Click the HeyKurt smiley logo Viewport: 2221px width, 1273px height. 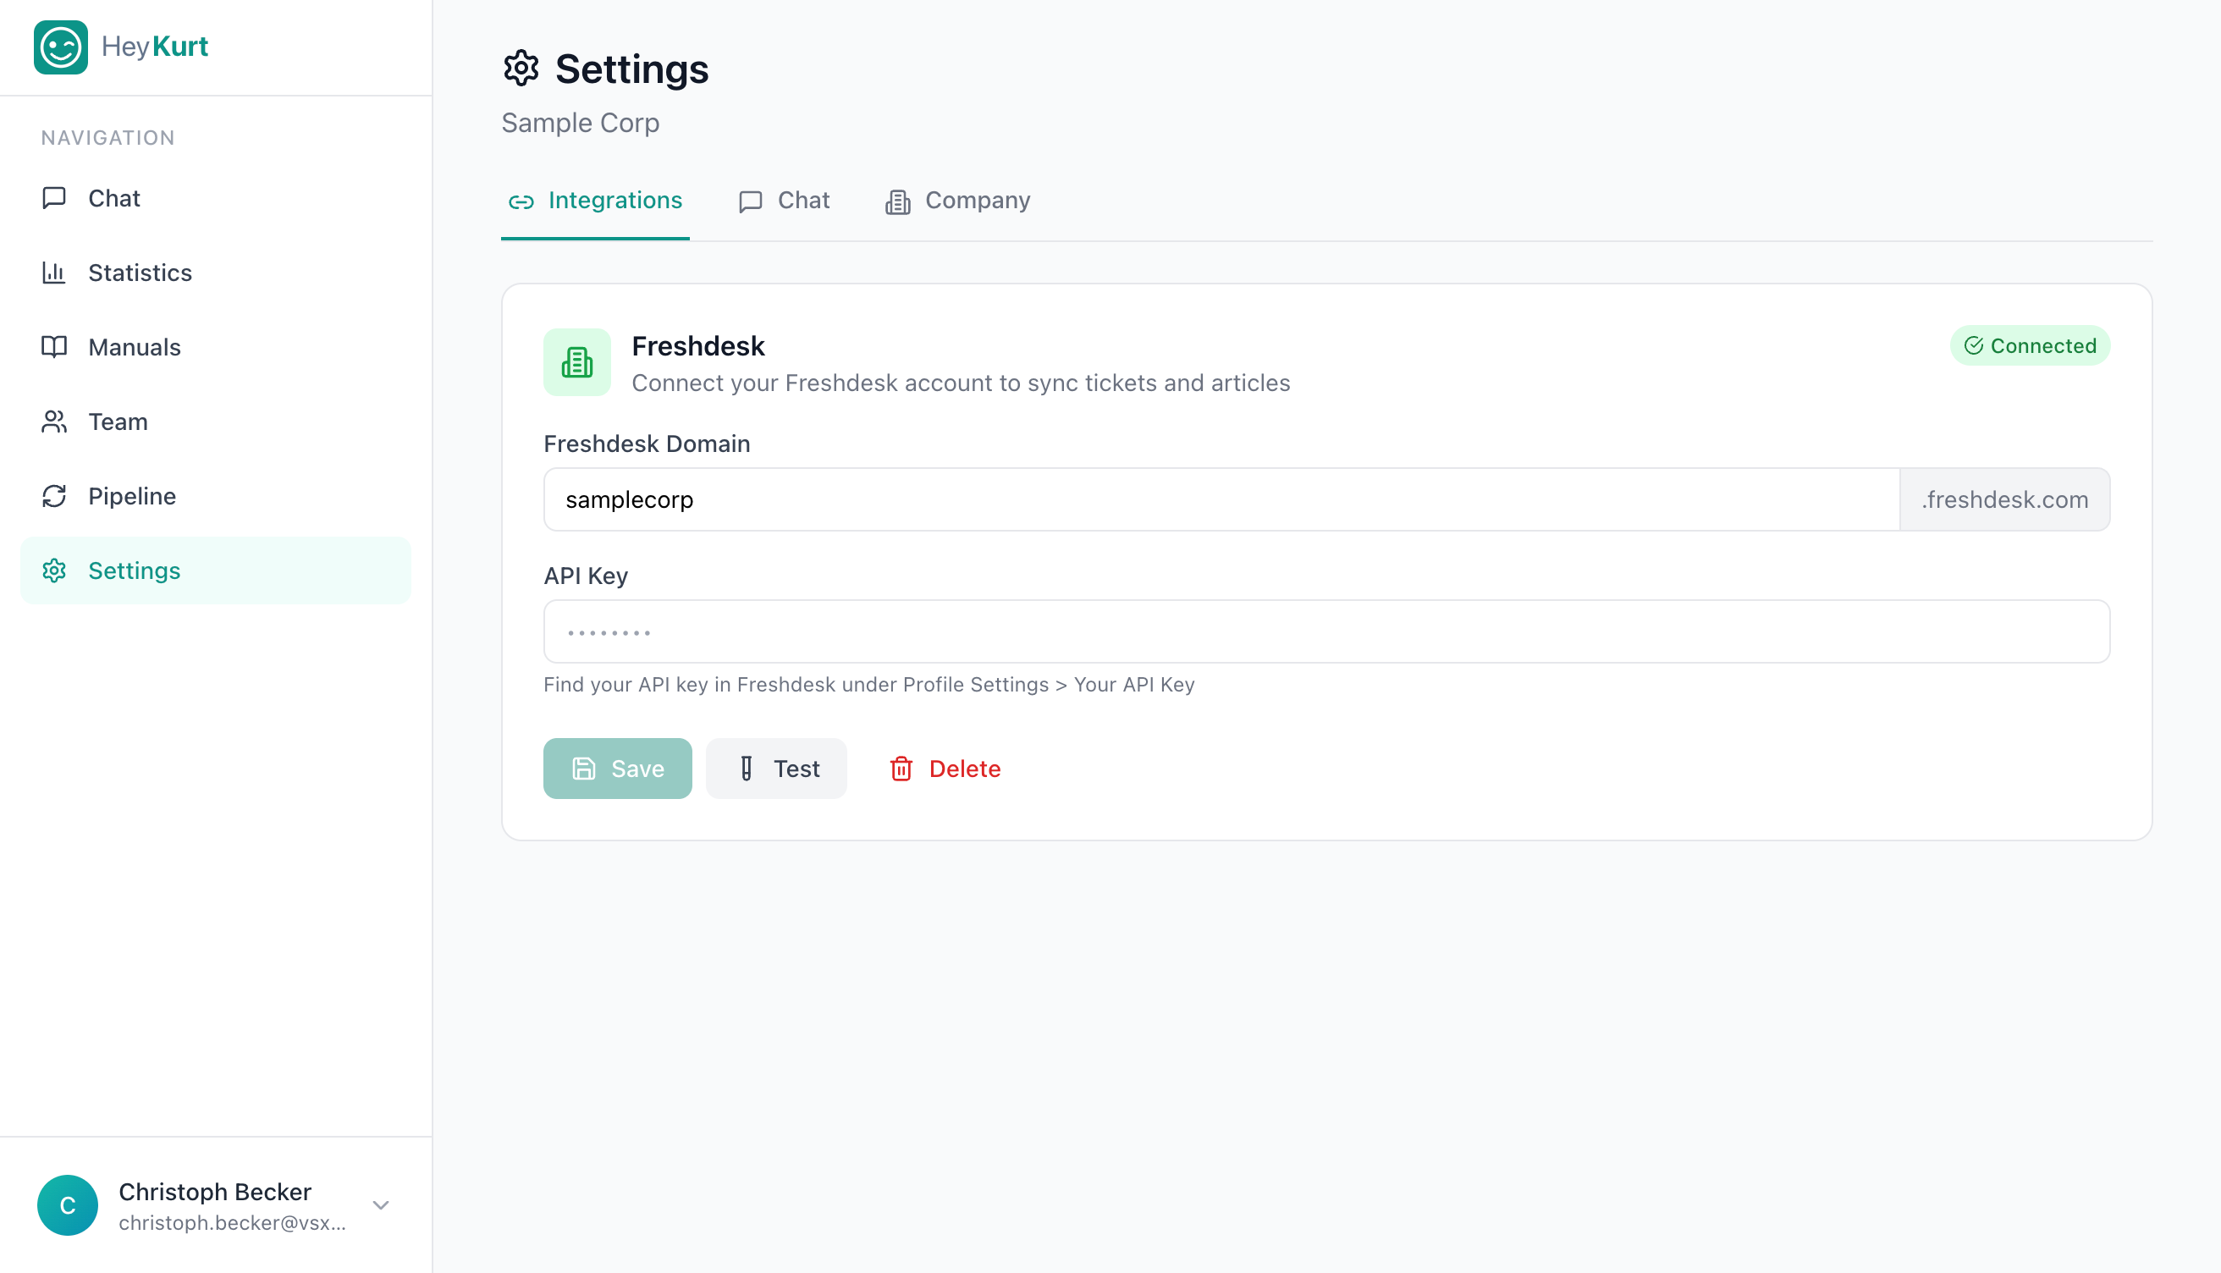tap(60, 47)
